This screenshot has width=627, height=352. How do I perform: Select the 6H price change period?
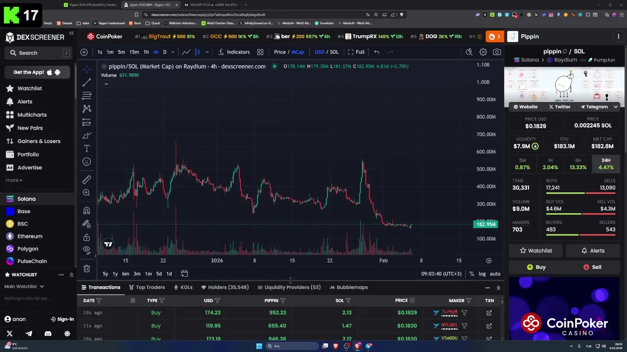pyautogui.click(x=578, y=164)
